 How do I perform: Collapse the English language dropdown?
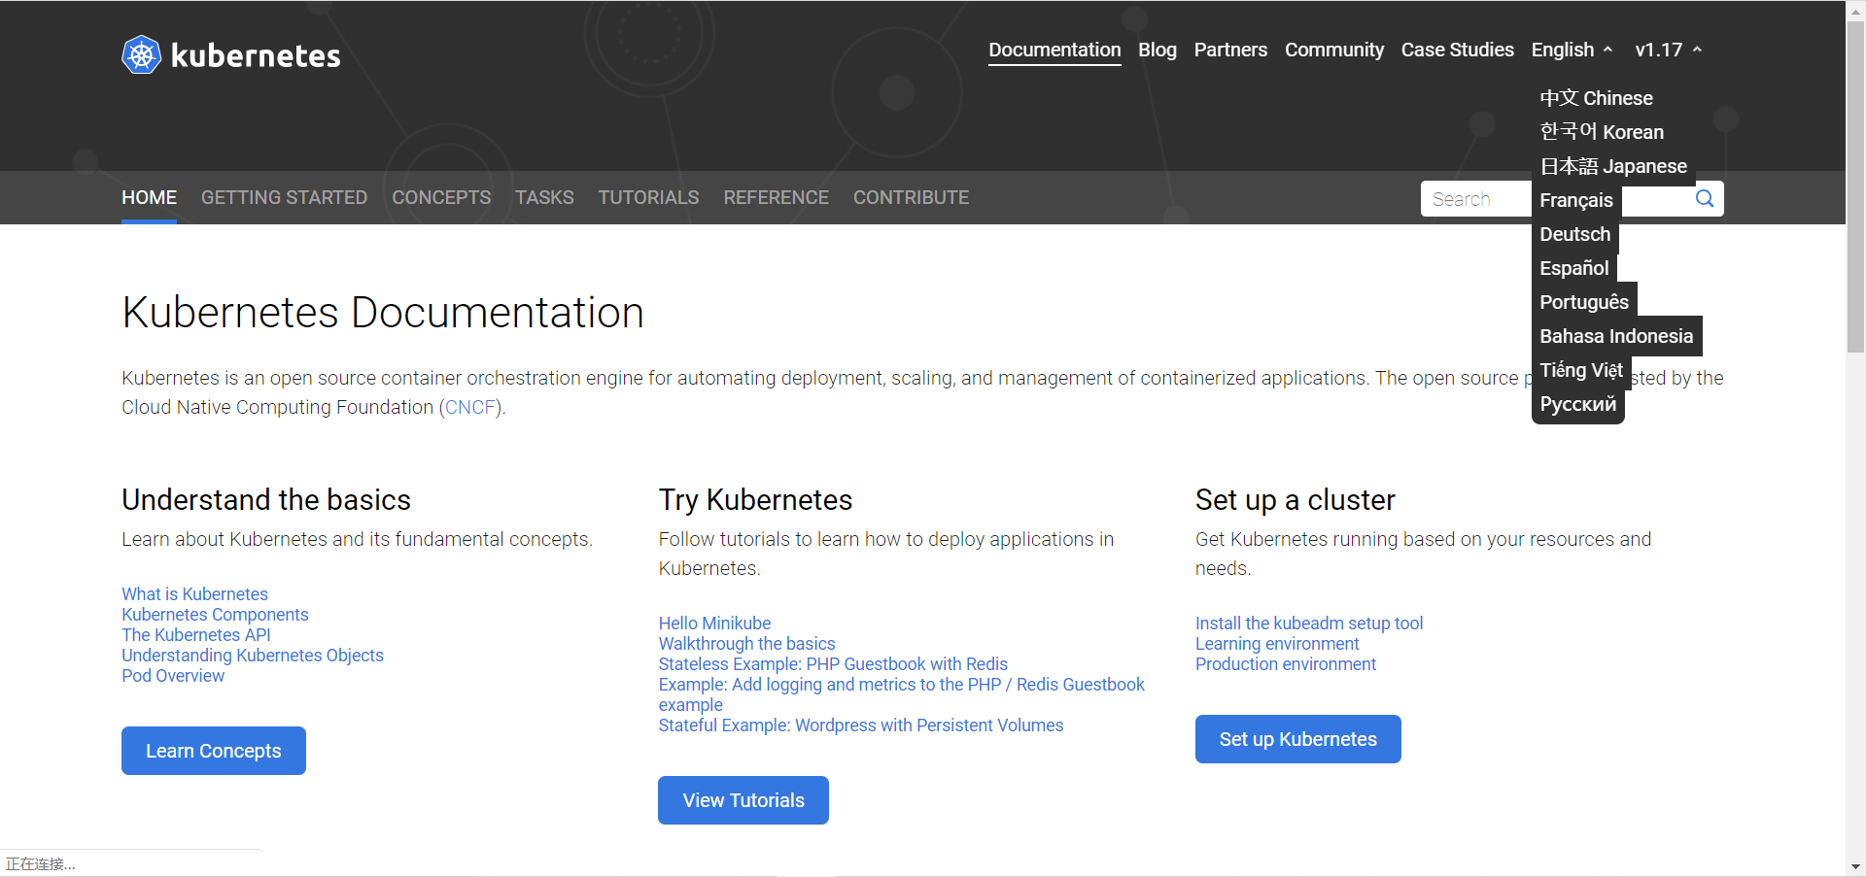[1572, 50]
